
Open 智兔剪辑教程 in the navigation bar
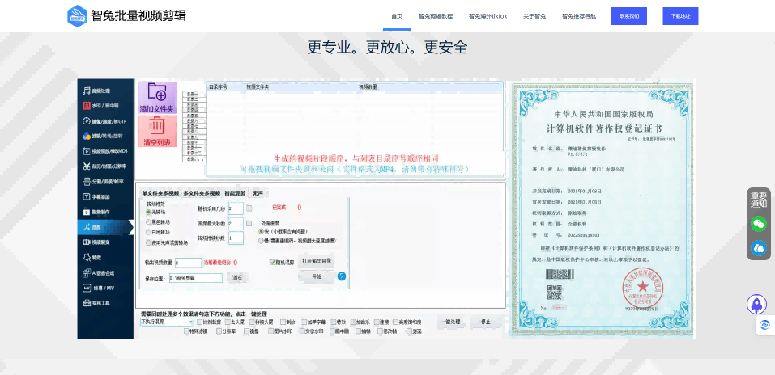point(436,16)
